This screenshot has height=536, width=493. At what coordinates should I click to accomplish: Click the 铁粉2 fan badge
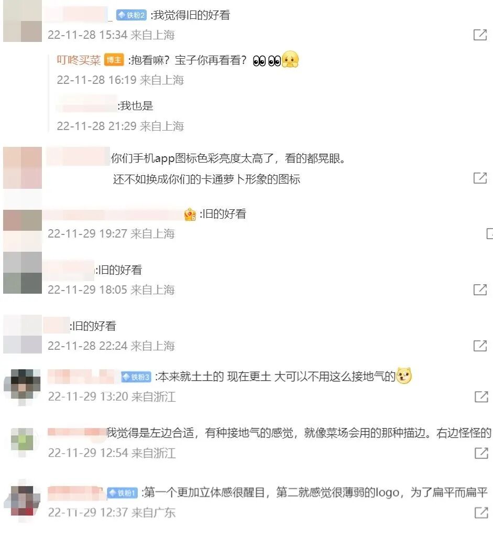pyautogui.click(x=132, y=15)
